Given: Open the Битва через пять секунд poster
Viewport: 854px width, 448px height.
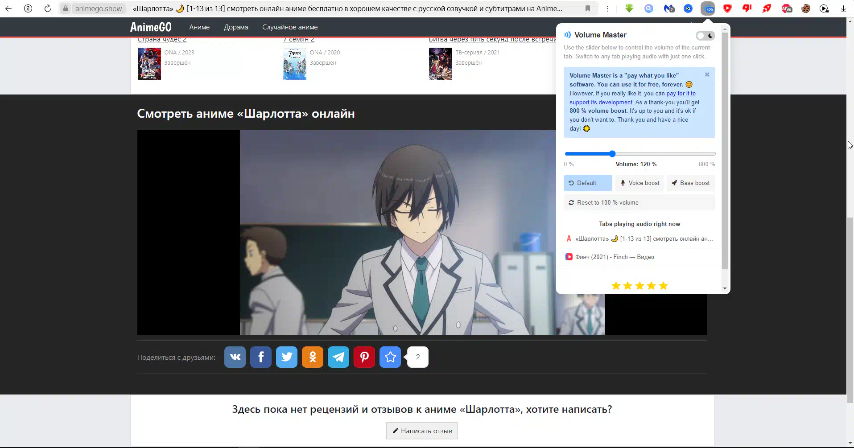Looking at the screenshot, I should [x=441, y=64].
